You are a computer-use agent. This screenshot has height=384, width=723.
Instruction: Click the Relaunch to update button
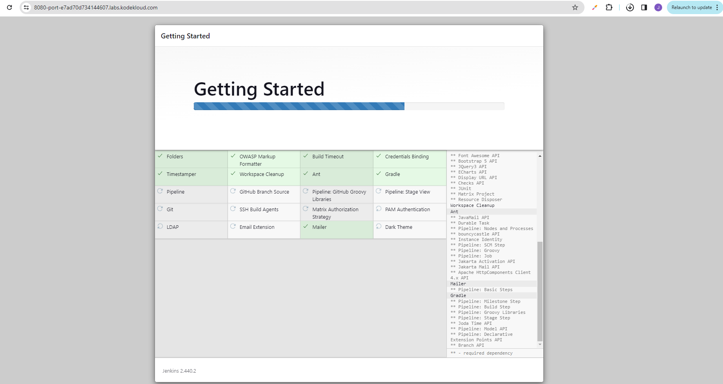(x=692, y=7)
